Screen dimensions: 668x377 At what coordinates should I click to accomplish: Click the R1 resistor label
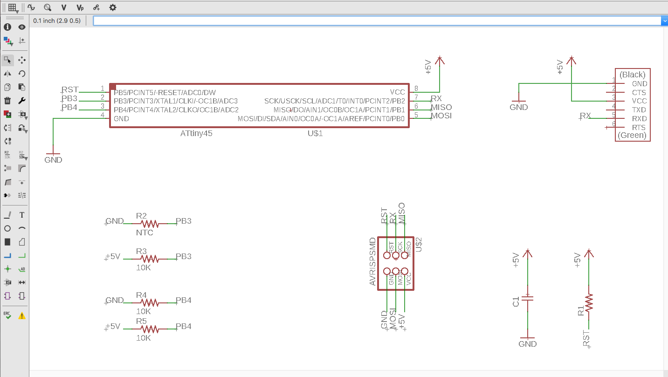click(x=580, y=311)
